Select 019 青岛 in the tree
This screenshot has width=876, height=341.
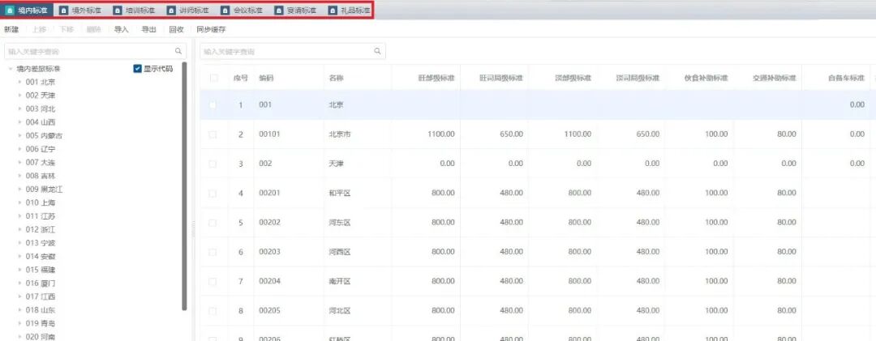point(41,323)
